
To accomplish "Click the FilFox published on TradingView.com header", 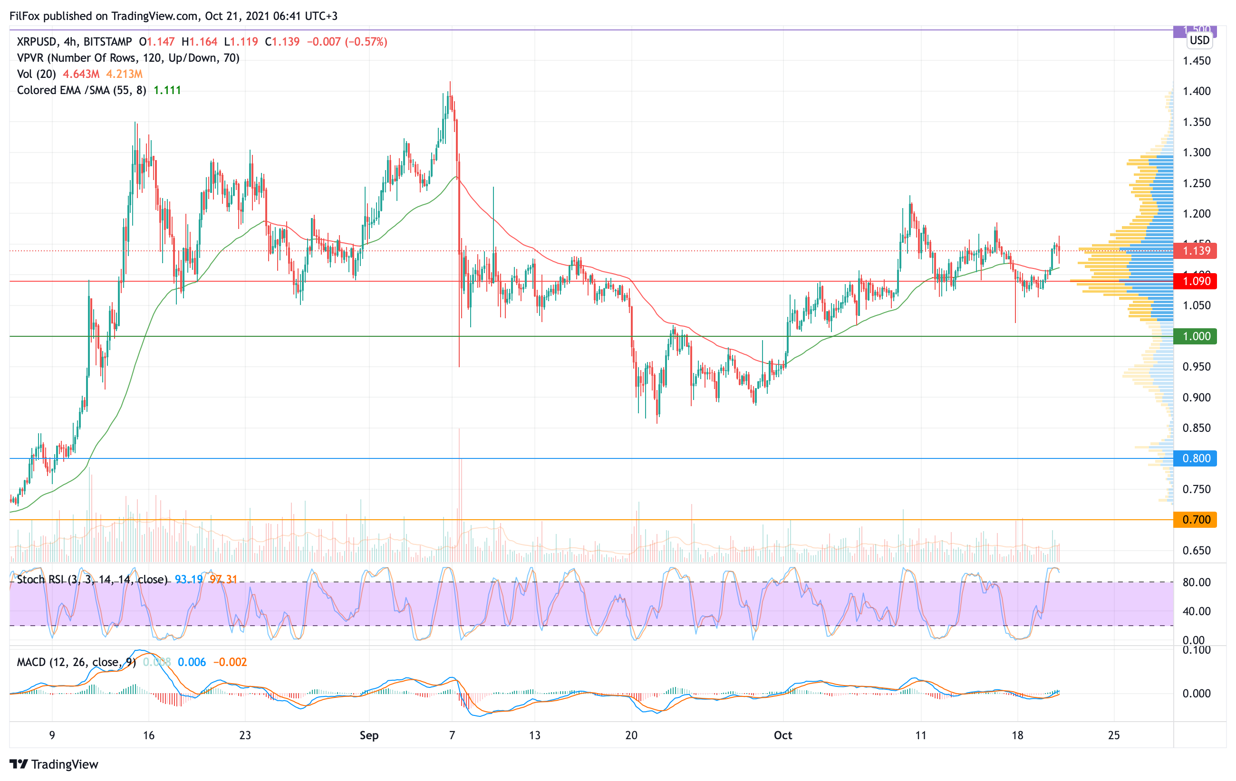I will coord(174,16).
